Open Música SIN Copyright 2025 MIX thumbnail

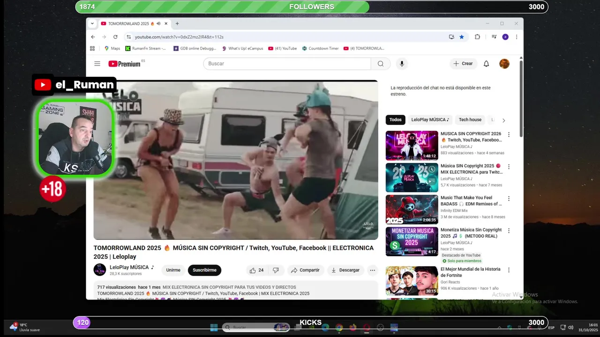coord(412,177)
